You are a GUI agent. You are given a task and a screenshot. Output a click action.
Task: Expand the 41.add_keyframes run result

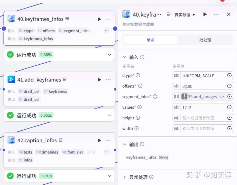click(110, 115)
